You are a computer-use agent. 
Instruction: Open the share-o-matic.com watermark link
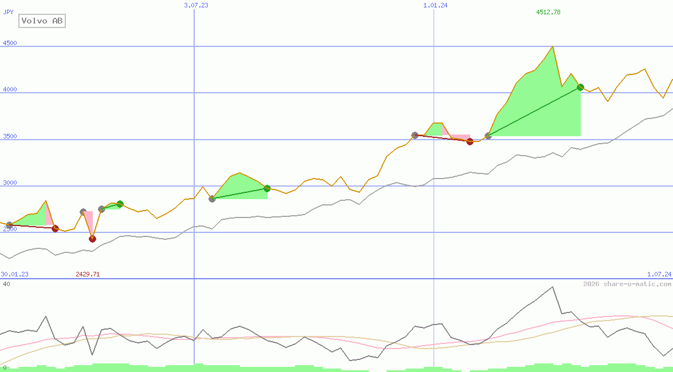tap(627, 284)
